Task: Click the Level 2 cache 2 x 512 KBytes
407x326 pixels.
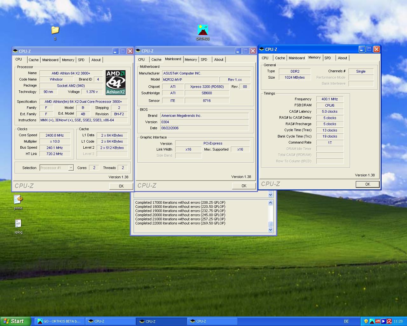Action: [x=112, y=148]
